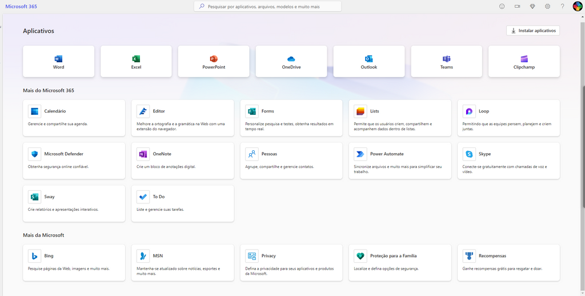The width and height of the screenshot is (585, 296).
Task: Click the Skype icon
Action: point(469,154)
